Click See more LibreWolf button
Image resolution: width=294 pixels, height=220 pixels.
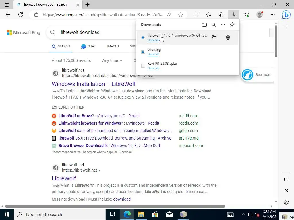point(257,75)
